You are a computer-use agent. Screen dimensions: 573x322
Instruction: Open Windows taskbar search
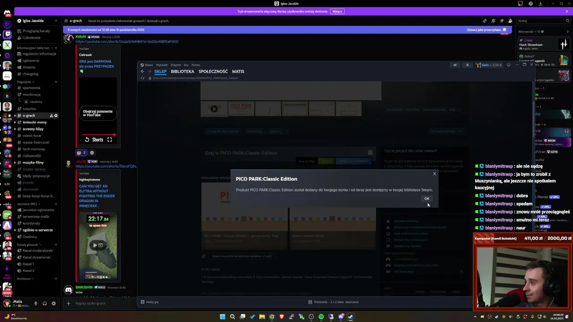pyautogui.click(x=232, y=317)
